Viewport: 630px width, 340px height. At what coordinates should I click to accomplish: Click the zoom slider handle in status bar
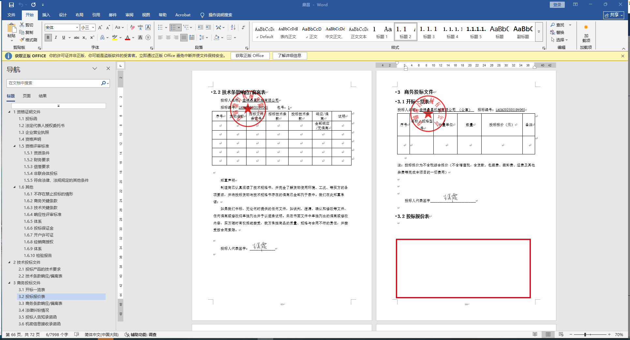[585, 334]
